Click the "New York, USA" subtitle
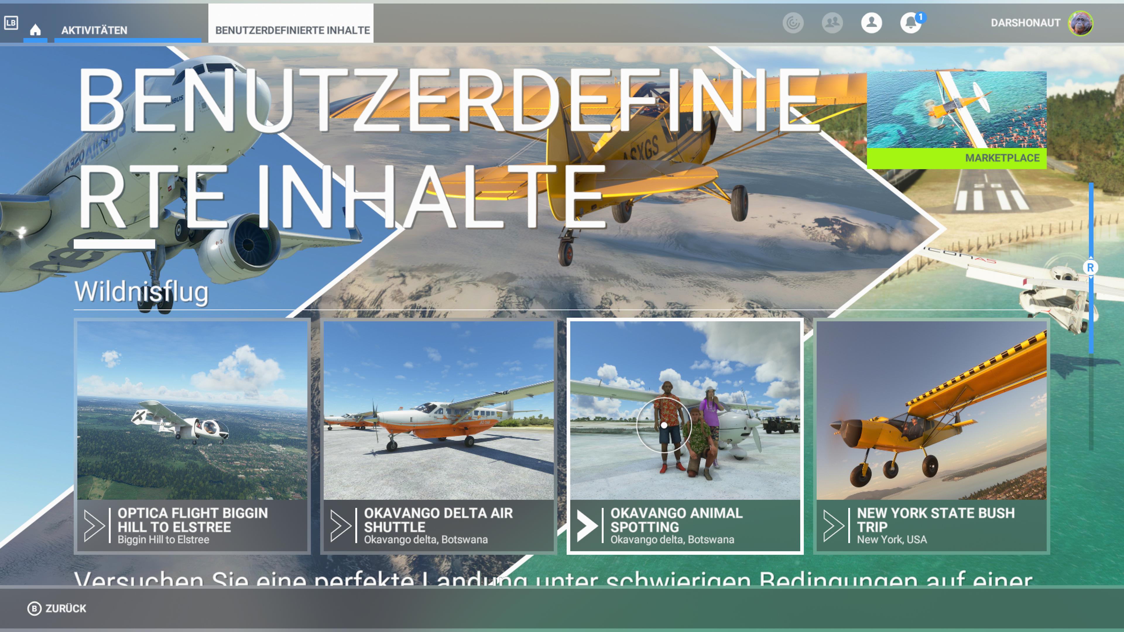 891,540
